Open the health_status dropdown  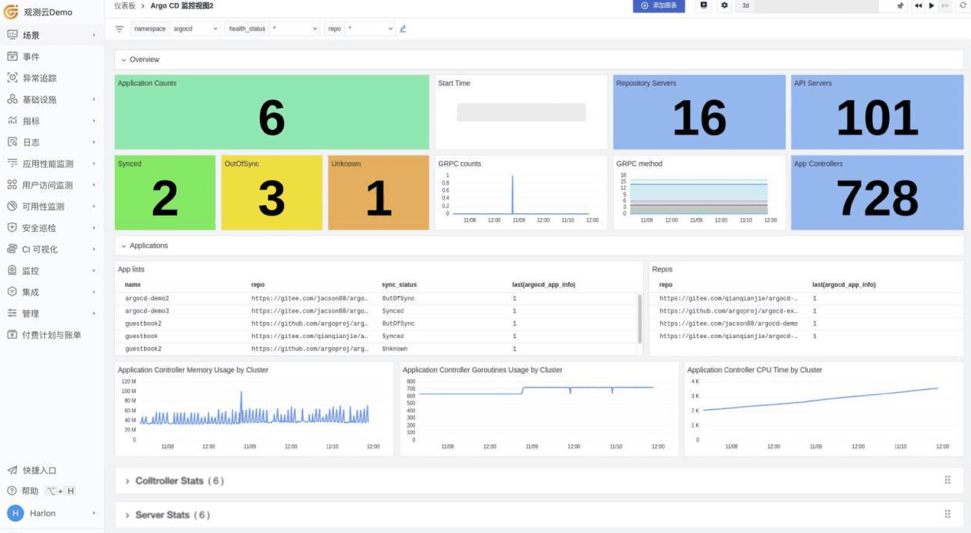point(294,29)
